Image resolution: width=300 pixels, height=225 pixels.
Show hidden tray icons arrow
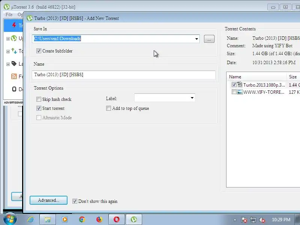click(x=235, y=220)
